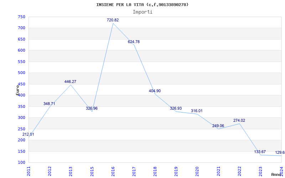Click the 326.96 value label
285x178 pixels.
92,108
